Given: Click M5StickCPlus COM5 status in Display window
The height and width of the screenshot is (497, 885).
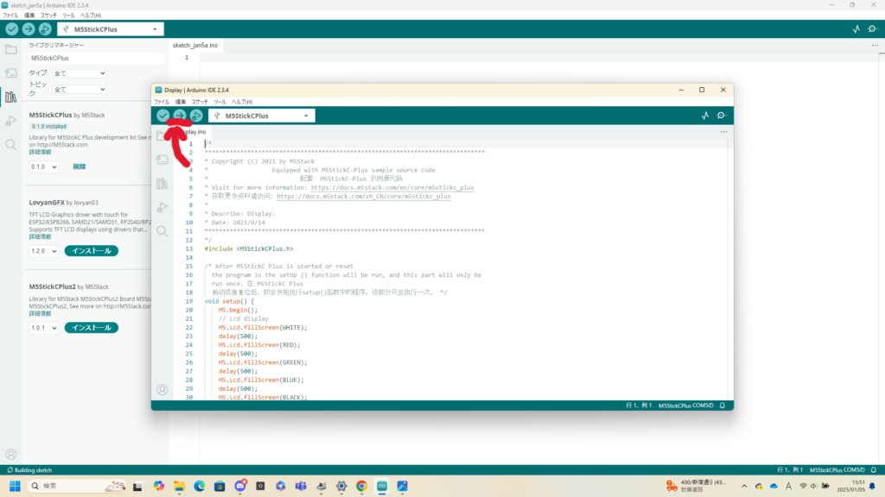Looking at the screenshot, I should [x=685, y=406].
